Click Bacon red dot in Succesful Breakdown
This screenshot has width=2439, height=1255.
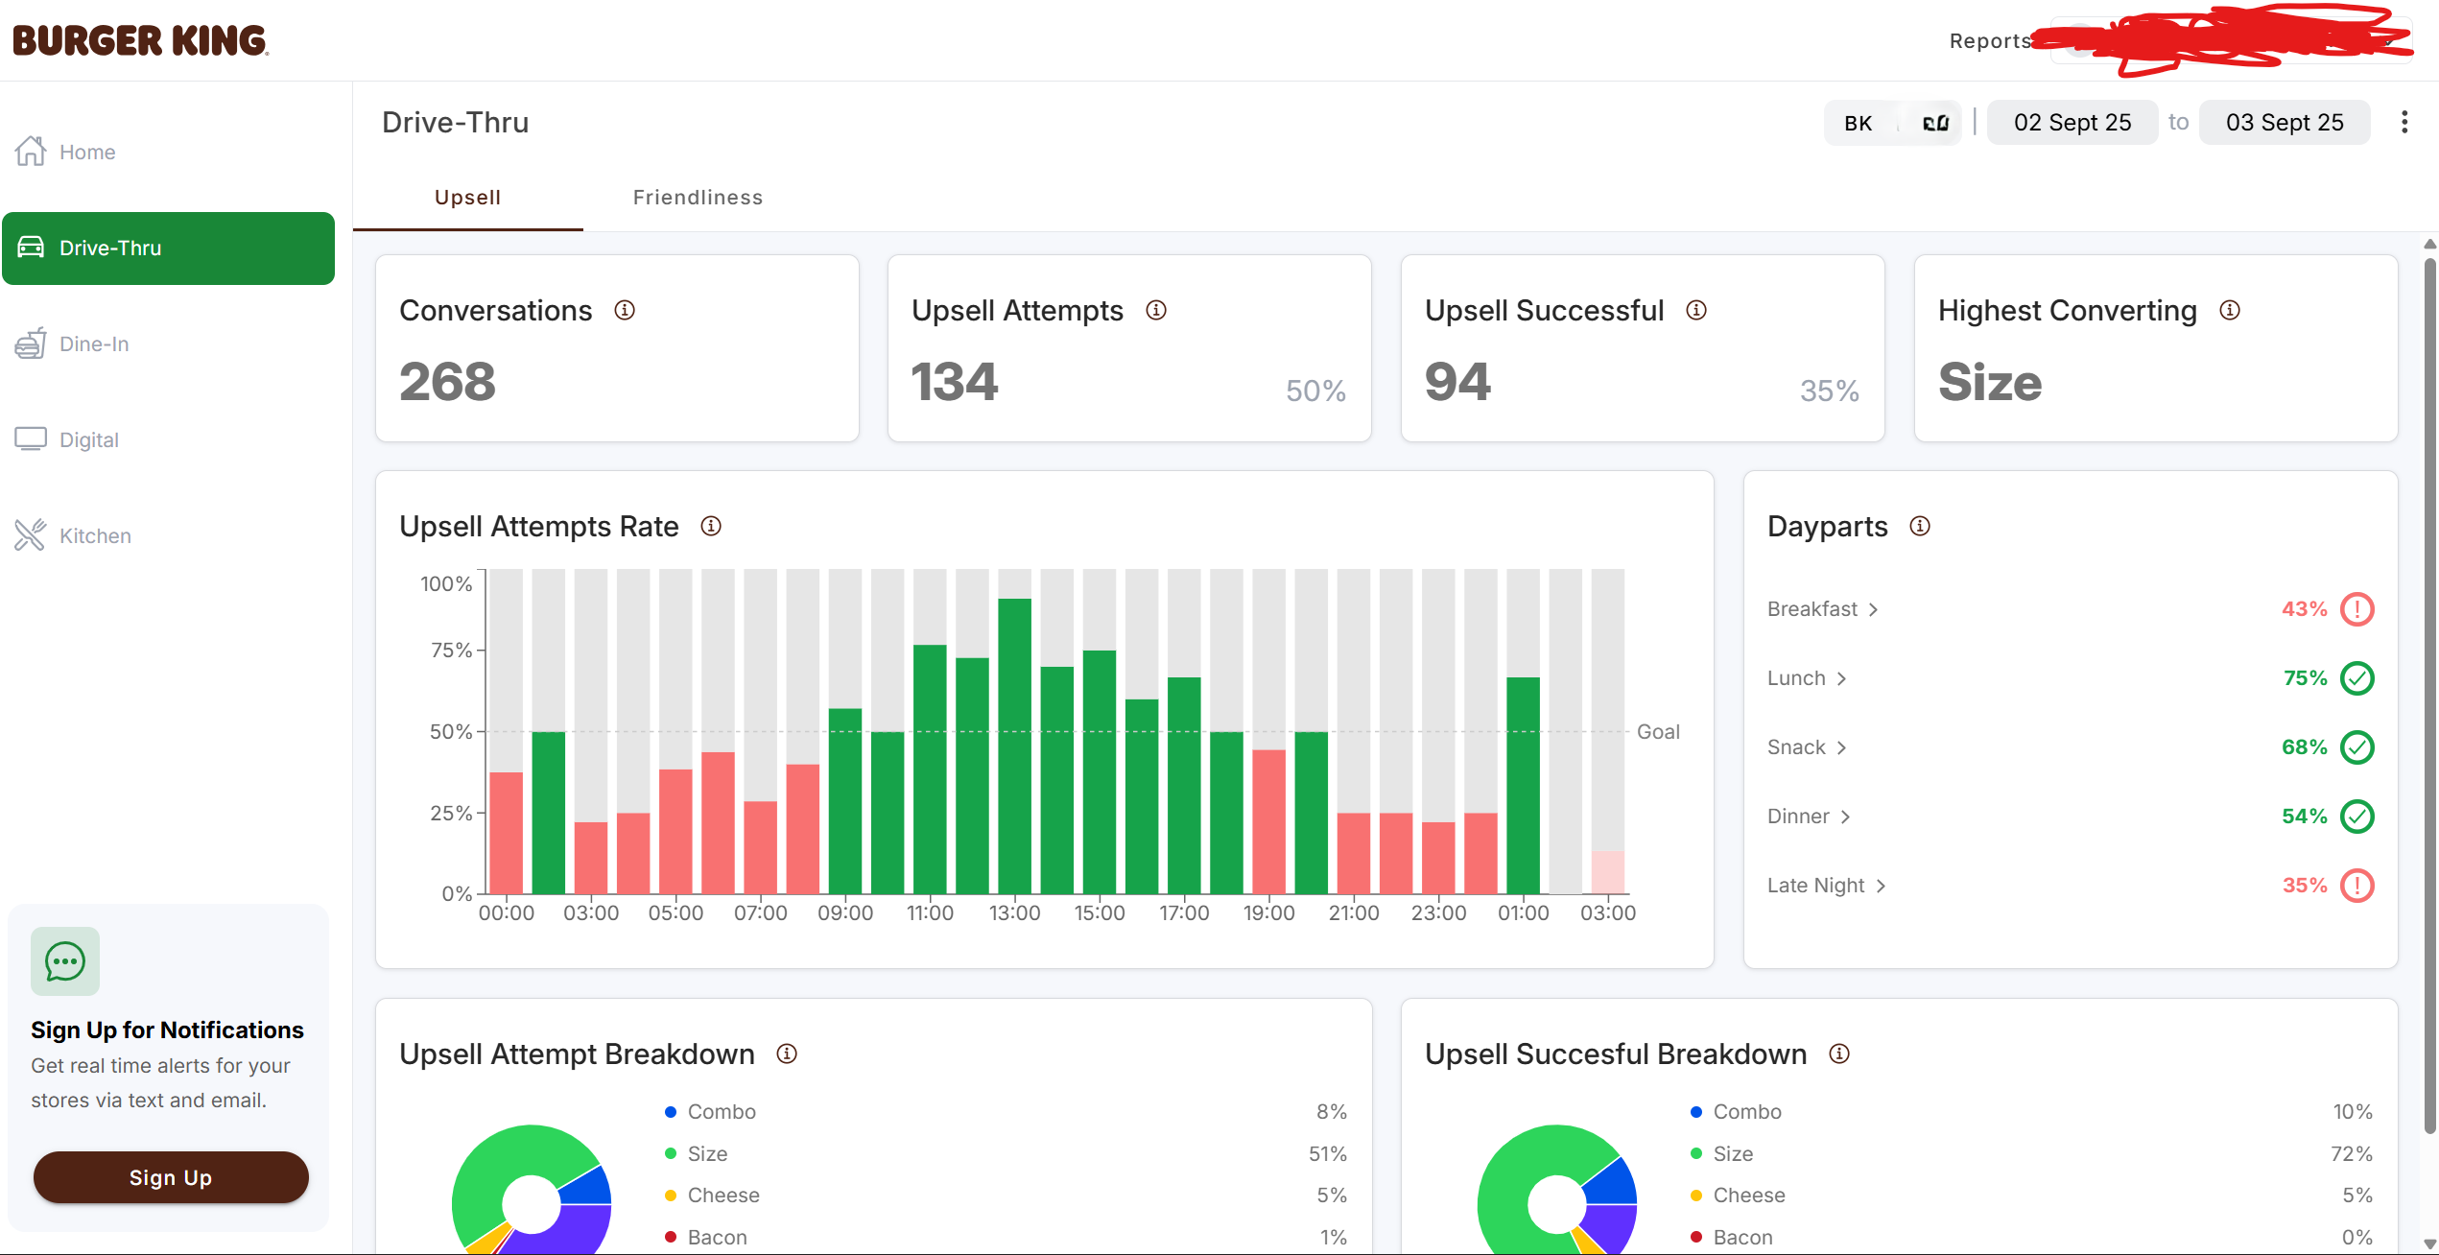tap(1696, 1238)
